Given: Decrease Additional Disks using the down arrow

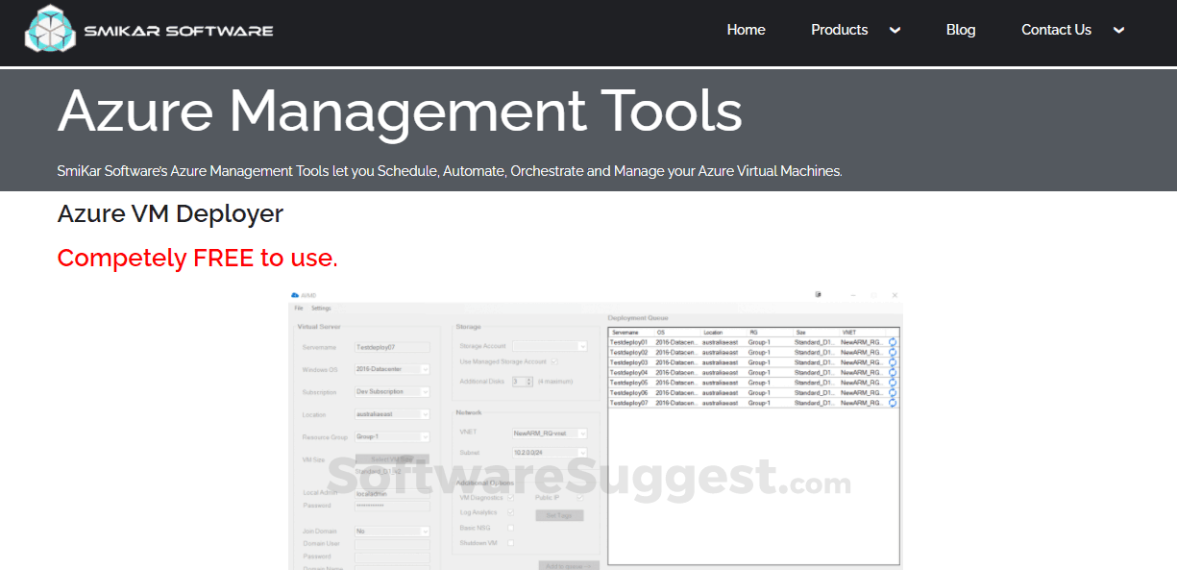Looking at the screenshot, I should 528,382.
